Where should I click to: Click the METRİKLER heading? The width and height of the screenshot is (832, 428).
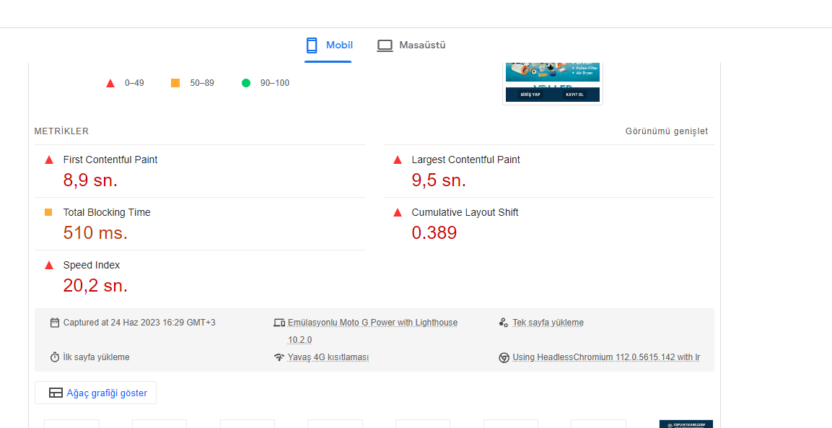click(61, 131)
